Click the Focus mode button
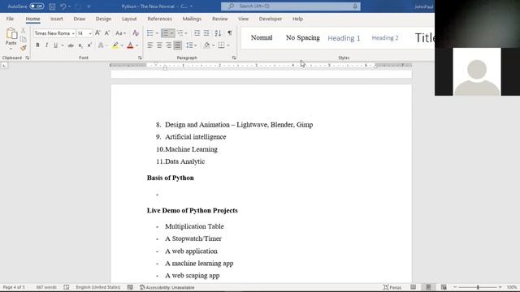The height and width of the screenshot is (292, 520). pos(392,287)
